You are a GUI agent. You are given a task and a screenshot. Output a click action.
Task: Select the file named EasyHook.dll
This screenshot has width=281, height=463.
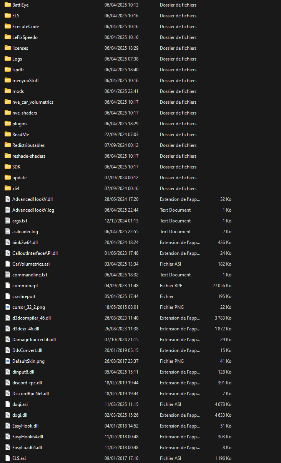pyautogui.click(x=25, y=426)
